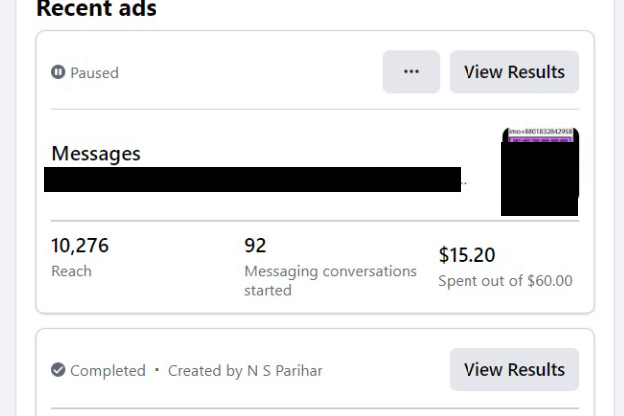Click the Completed status label
Screen dimensions: 624x416
tap(107, 371)
